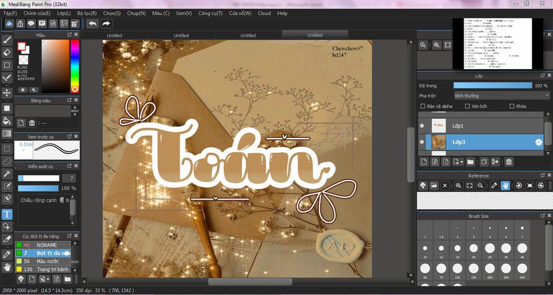Image resolution: width=553 pixels, height=295 pixels.
Task: Add a new layer folder
Action: pyautogui.click(x=470, y=162)
